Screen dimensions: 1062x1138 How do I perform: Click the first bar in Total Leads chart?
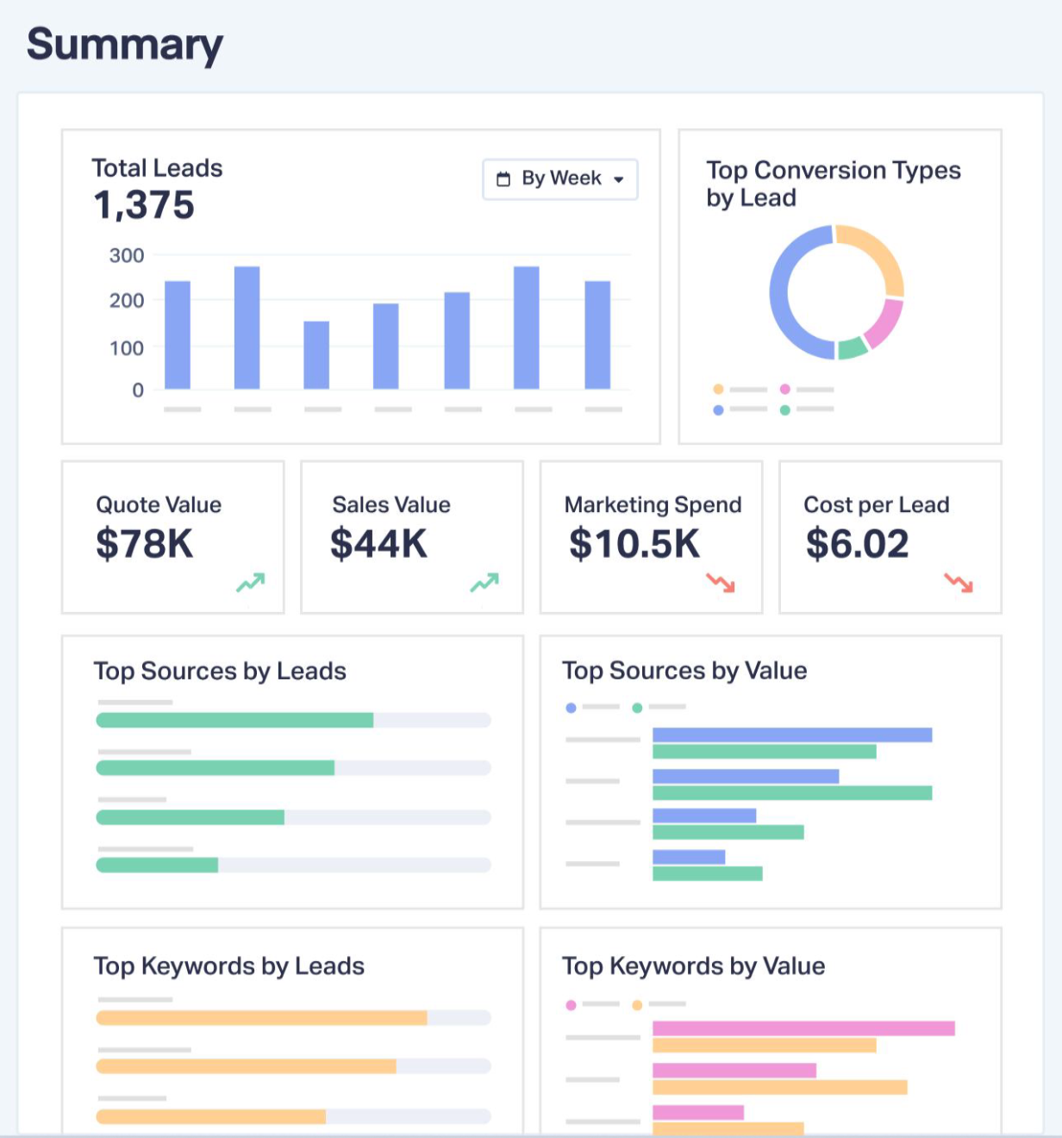178,336
